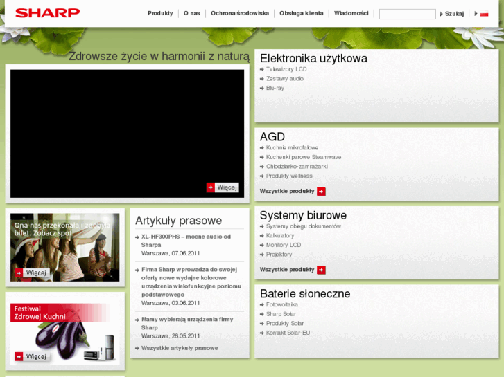Go to Ochrona środowiska
This screenshot has width=504, height=377.
[240, 13]
